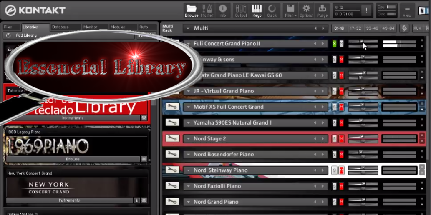431x215 pixels.
Task: Open the Files disk menu
Action: pos(290,11)
